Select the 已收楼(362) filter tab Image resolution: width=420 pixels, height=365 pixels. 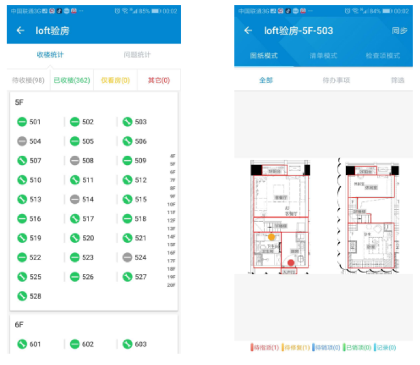[x=72, y=80]
